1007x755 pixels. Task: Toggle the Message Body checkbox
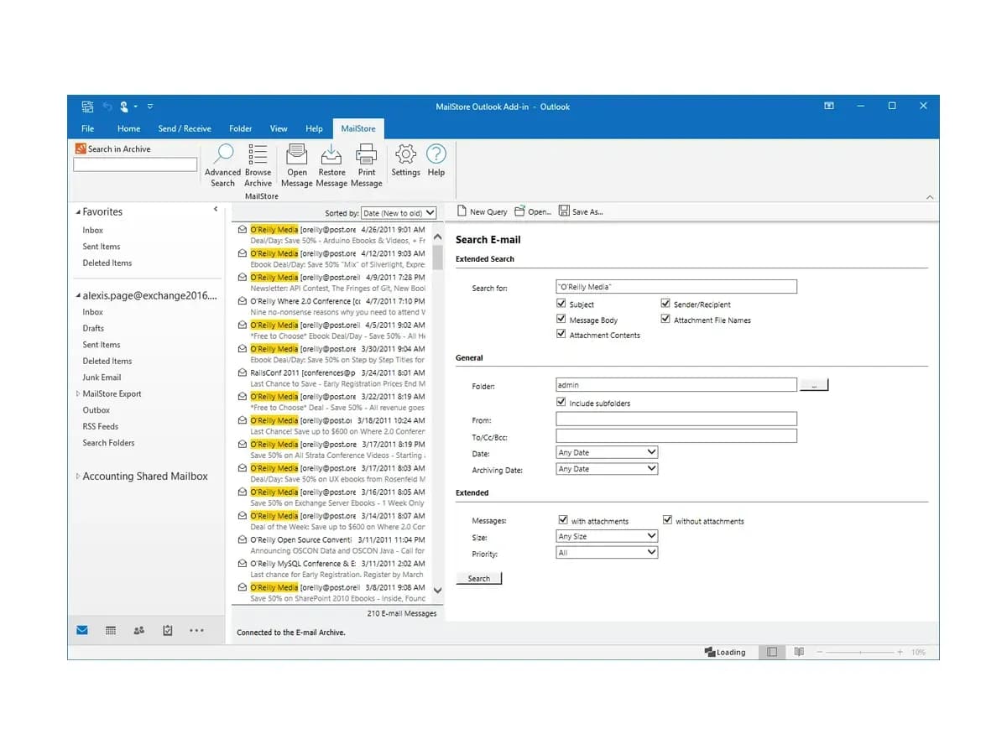click(561, 320)
